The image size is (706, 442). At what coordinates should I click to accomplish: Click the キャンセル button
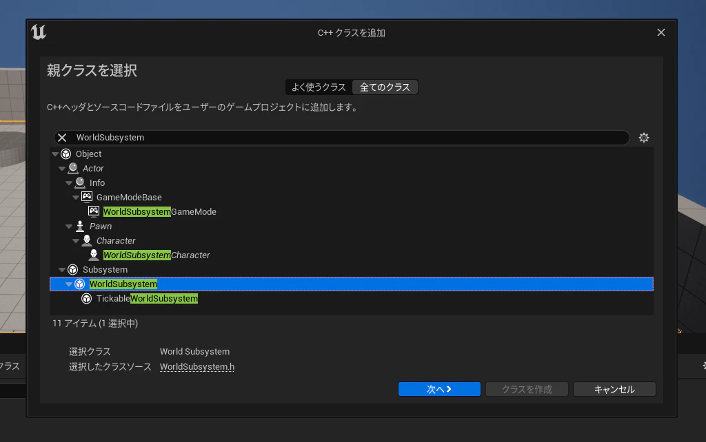click(614, 389)
